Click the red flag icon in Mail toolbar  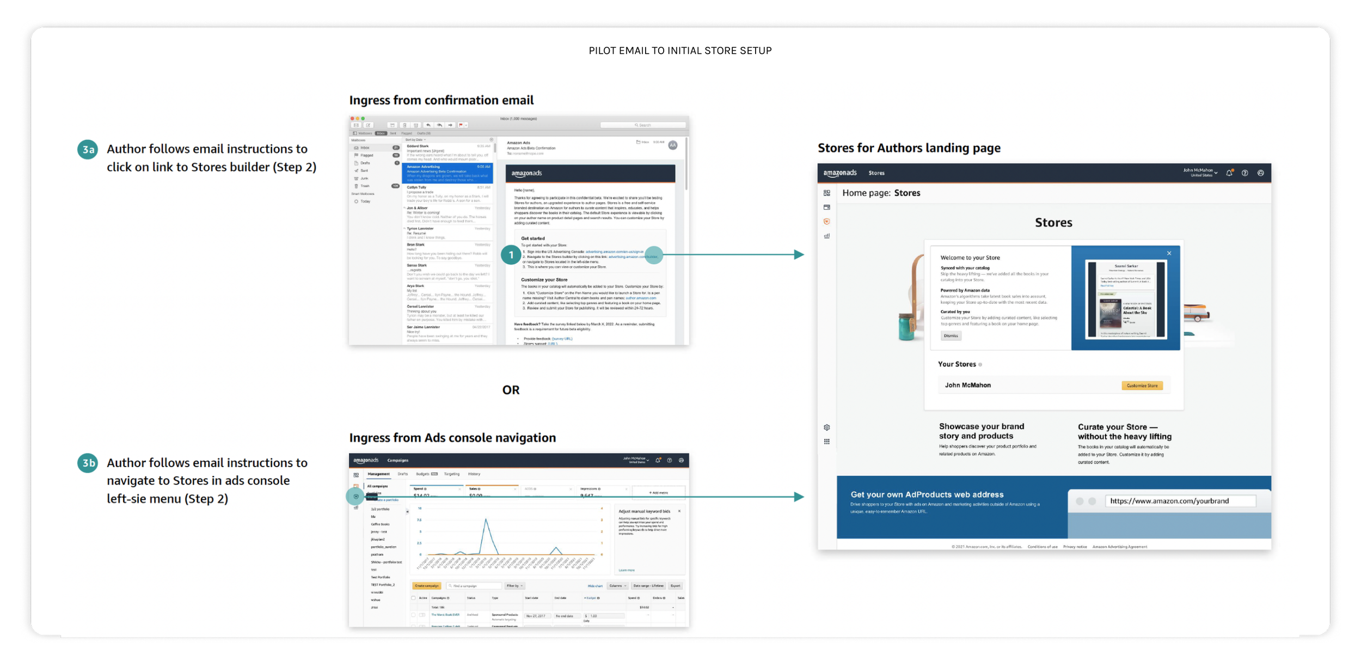coord(461,125)
